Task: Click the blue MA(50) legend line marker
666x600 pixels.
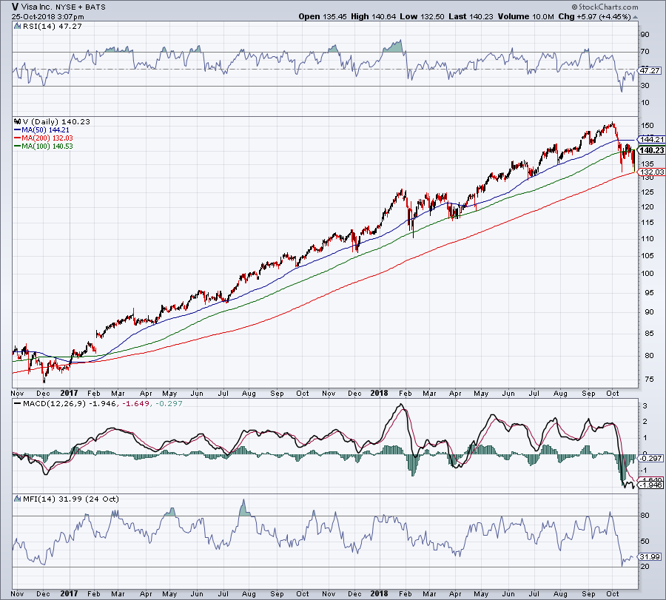Action: click(18, 130)
